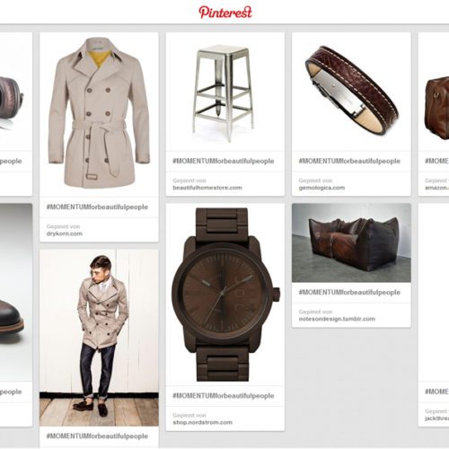Click the hashtag caption under the wristwatch
Viewport: 449px width, 449px height.
[224, 396]
